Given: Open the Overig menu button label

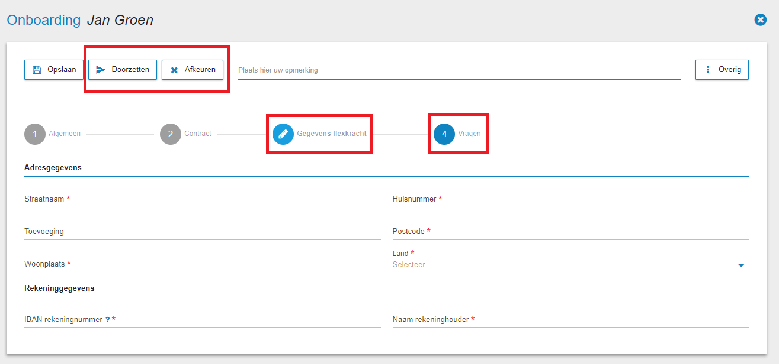Looking at the screenshot, I should point(730,70).
